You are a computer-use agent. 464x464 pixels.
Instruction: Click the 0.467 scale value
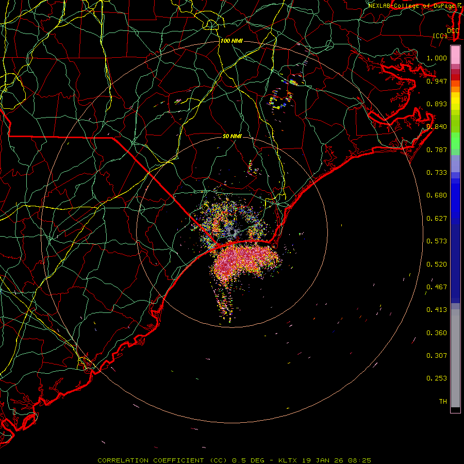[437, 287]
